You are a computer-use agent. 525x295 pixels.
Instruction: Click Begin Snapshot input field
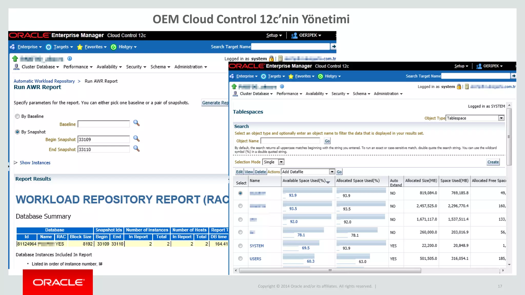click(x=104, y=139)
